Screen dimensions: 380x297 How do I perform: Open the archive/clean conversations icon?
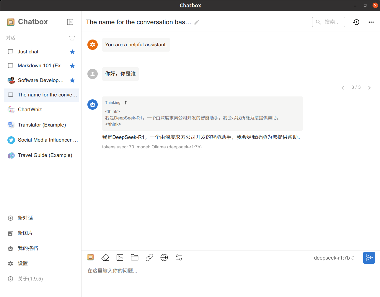click(72, 38)
